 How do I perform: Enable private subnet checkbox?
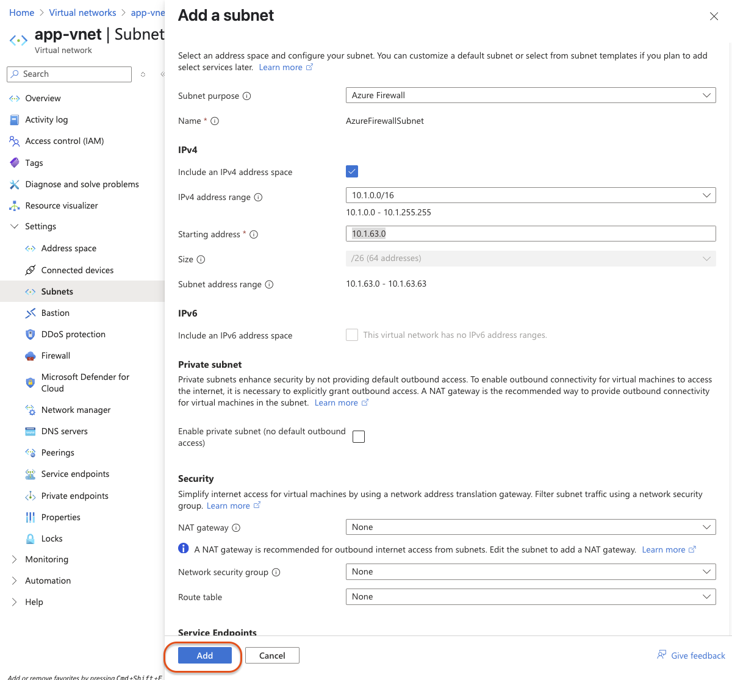click(x=359, y=437)
